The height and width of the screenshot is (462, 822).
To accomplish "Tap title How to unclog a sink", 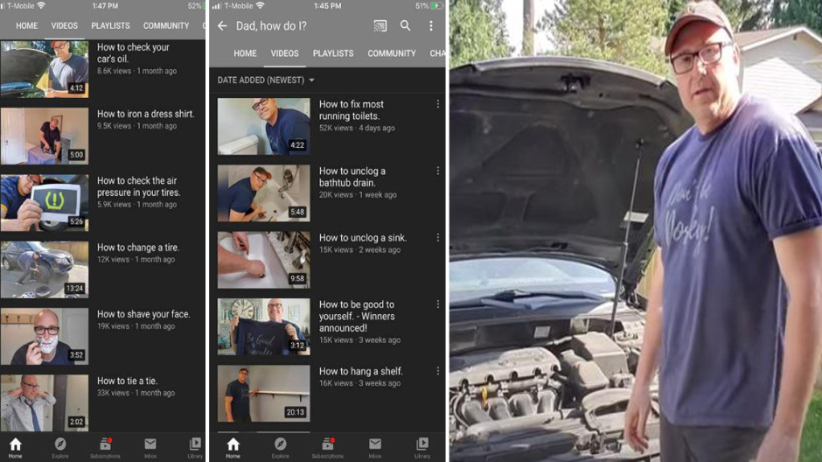I will [363, 237].
